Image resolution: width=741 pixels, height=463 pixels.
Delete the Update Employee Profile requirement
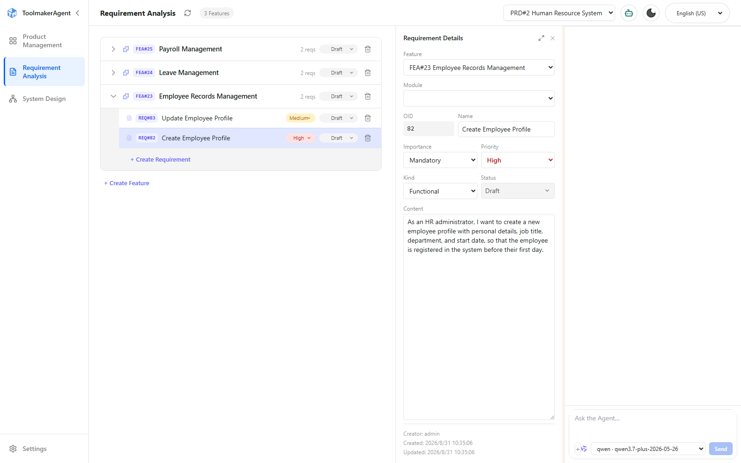(x=368, y=118)
